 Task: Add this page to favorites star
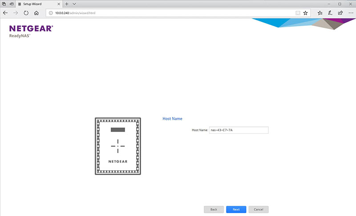[x=306, y=13]
